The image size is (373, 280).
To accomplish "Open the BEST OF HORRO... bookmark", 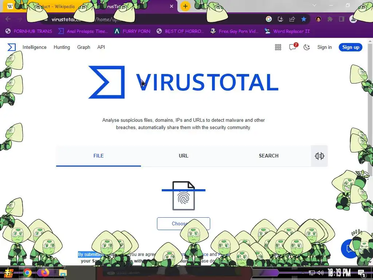I will [180, 31].
